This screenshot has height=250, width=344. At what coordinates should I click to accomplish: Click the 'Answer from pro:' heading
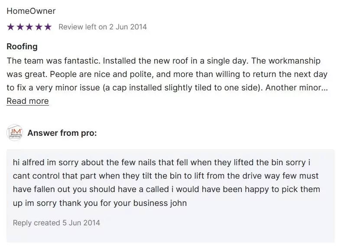tap(62, 133)
